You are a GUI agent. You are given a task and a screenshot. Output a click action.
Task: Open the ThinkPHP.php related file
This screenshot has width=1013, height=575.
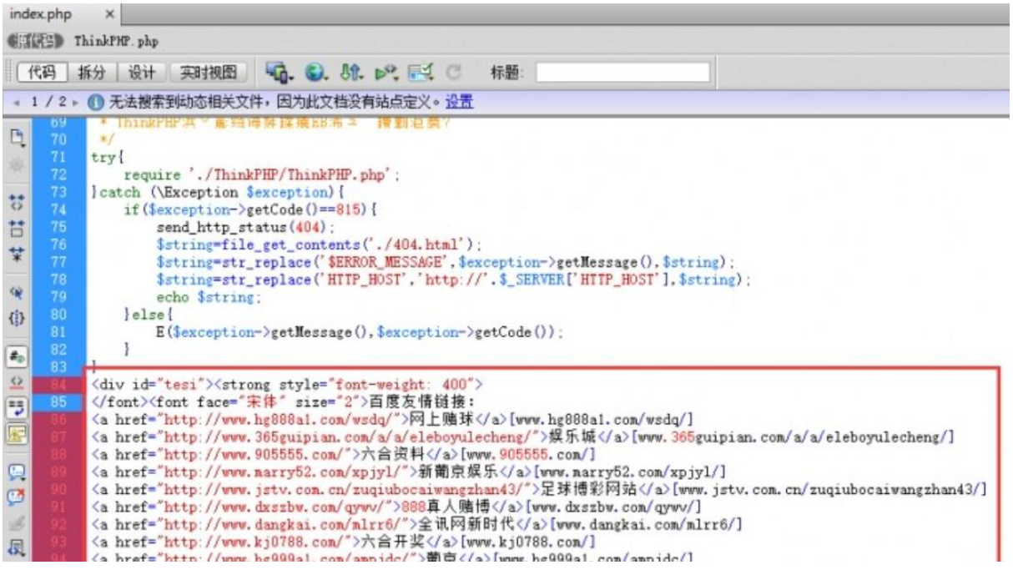coord(116,41)
